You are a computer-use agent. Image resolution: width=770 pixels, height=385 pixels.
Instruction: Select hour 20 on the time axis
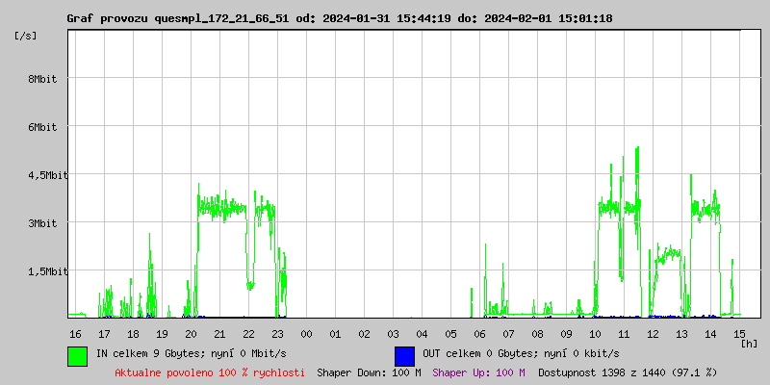pyautogui.click(x=192, y=333)
